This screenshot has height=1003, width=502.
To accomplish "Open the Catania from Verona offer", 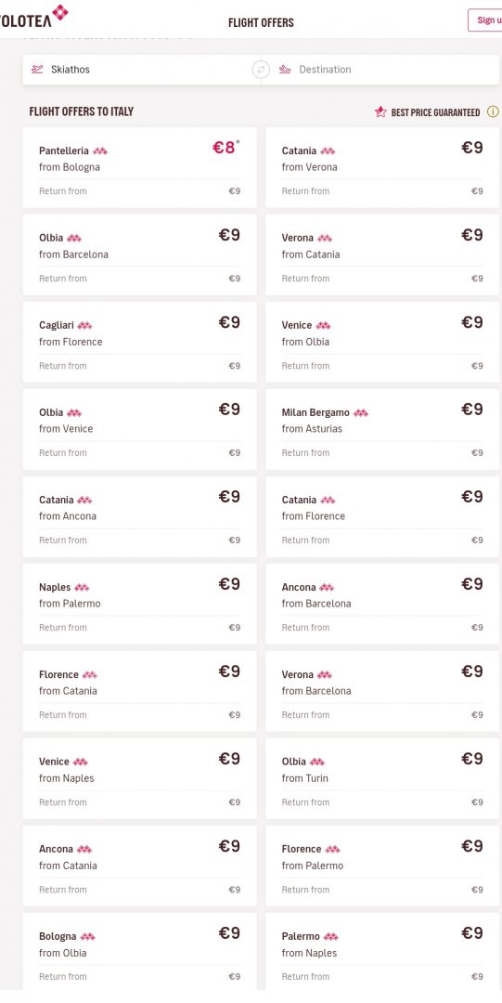I will pyautogui.click(x=382, y=167).
